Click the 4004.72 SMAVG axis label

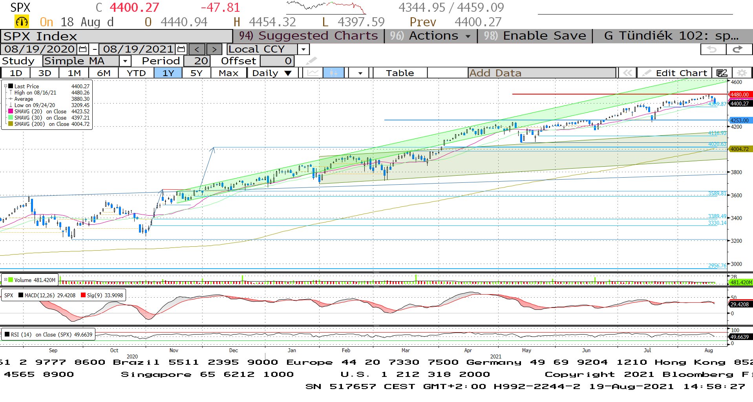(740, 149)
